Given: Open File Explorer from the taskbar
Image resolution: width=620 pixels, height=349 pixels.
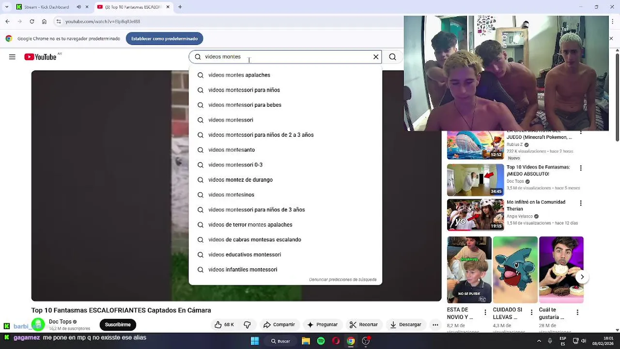Looking at the screenshot, I should (x=306, y=341).
